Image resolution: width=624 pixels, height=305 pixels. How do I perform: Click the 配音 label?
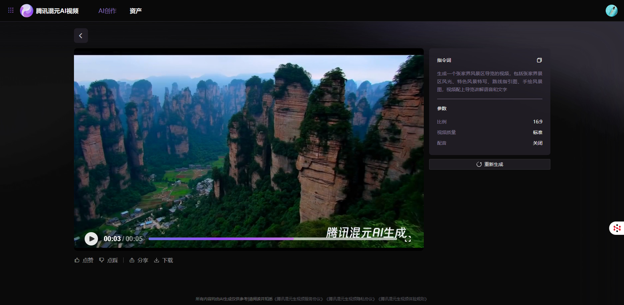tap(442, 143)
